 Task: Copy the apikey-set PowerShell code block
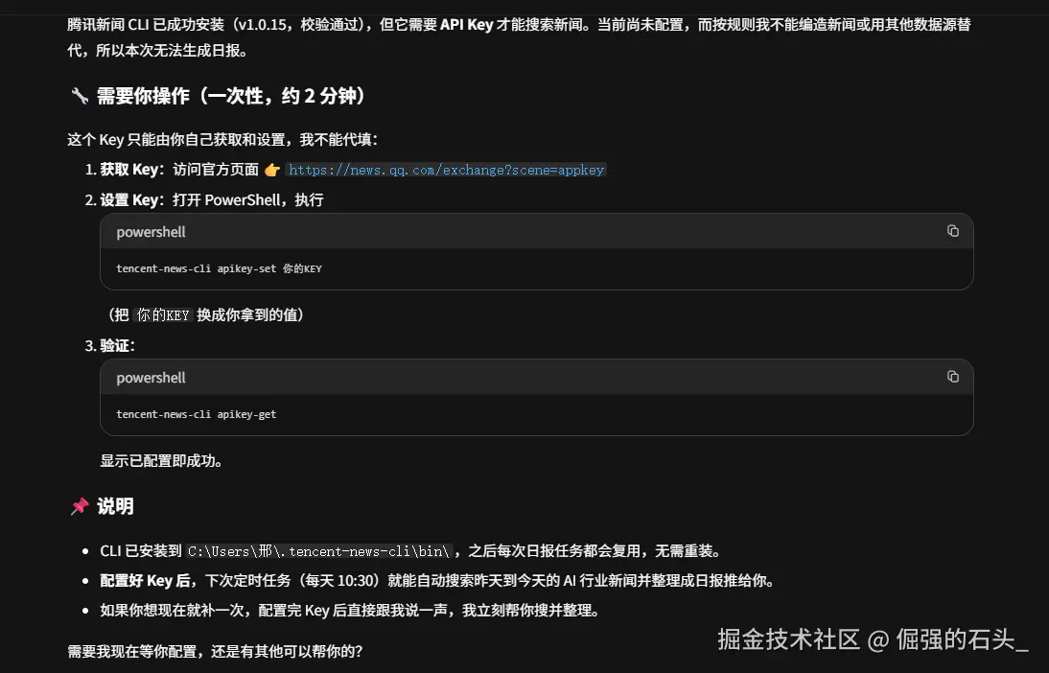tap(953, 231)
